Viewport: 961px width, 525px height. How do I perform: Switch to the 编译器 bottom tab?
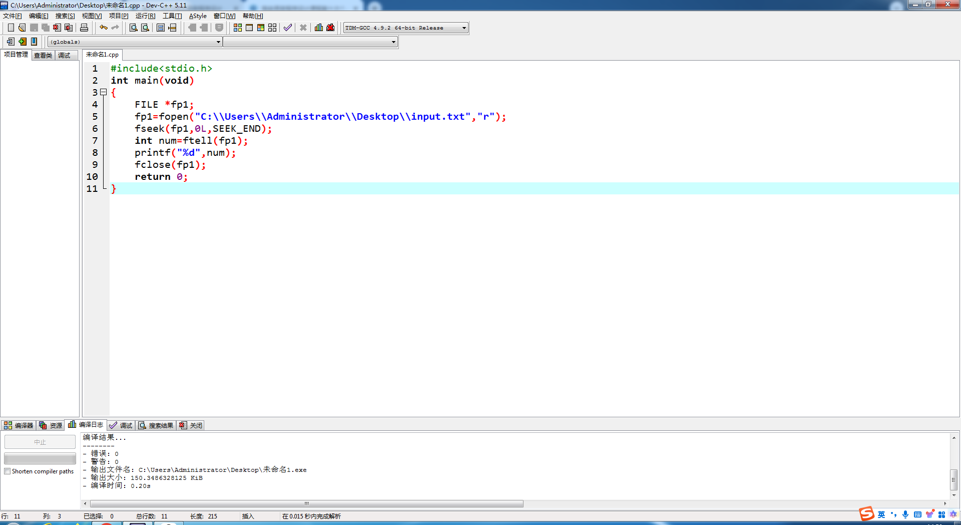[x=19, y=425]
